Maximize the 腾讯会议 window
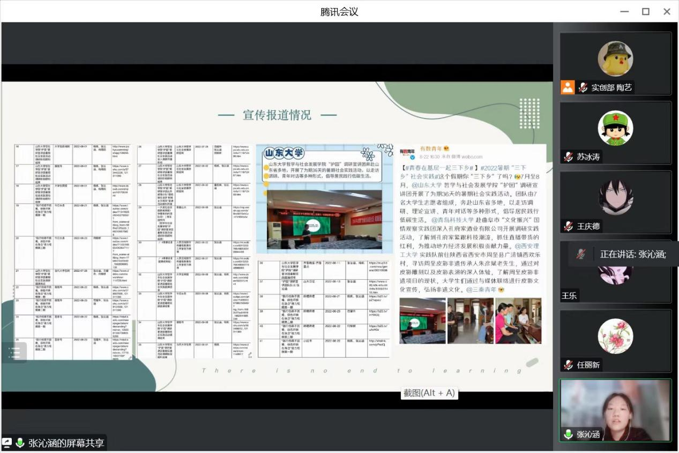The height and width of the screenshot is (453, 679). 645,11
